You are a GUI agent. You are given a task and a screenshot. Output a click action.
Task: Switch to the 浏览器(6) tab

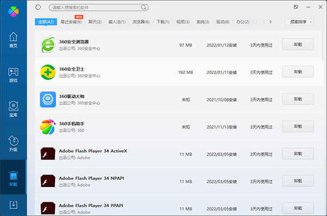tap(141, 22)
